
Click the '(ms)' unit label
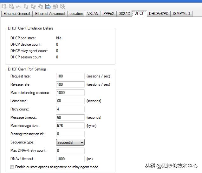[x=89, y=159]
